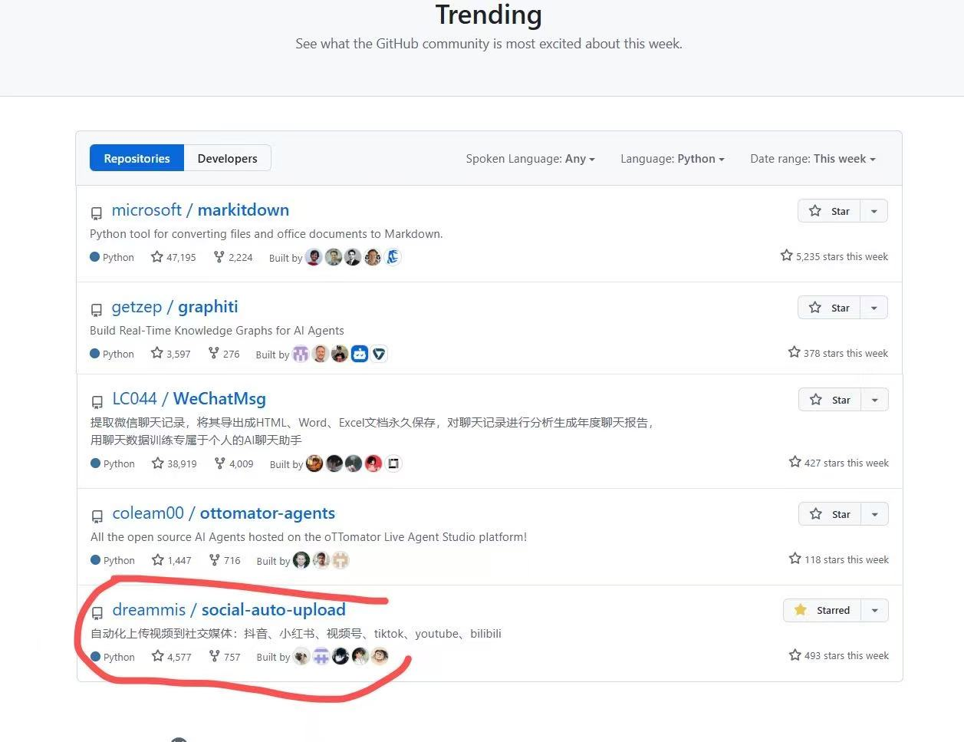Expand Date range: This week dropdown
Image resolution: width=964 pixels, height=742 pixels.
[x=812, y=159]
